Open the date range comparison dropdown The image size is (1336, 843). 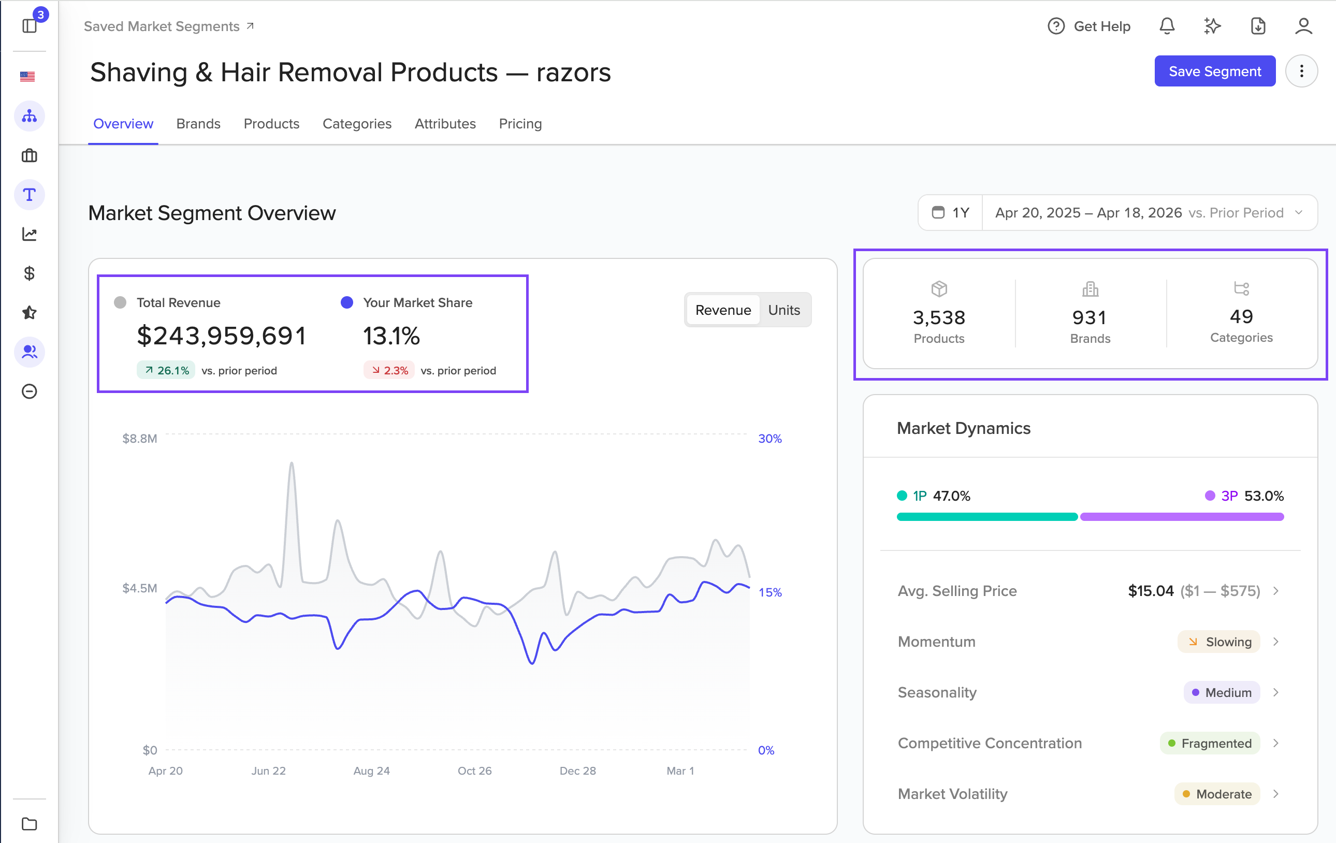point(1149,212)
